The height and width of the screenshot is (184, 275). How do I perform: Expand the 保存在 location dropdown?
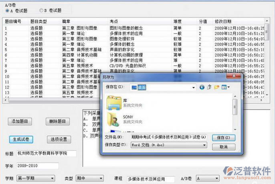tap(194, 87)
